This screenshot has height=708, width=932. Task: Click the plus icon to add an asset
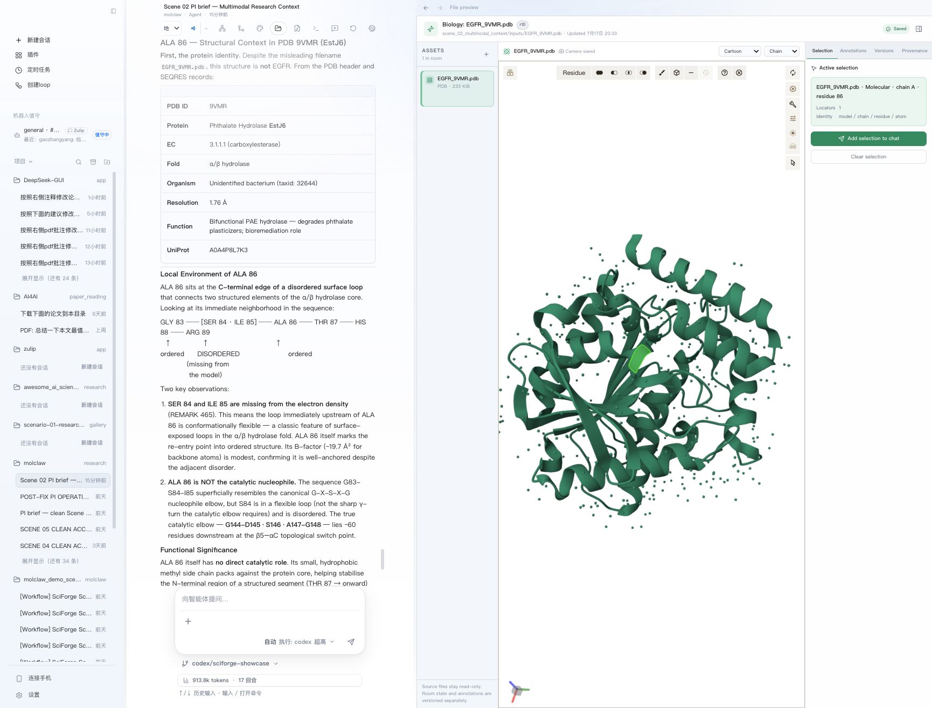point(486,54)
